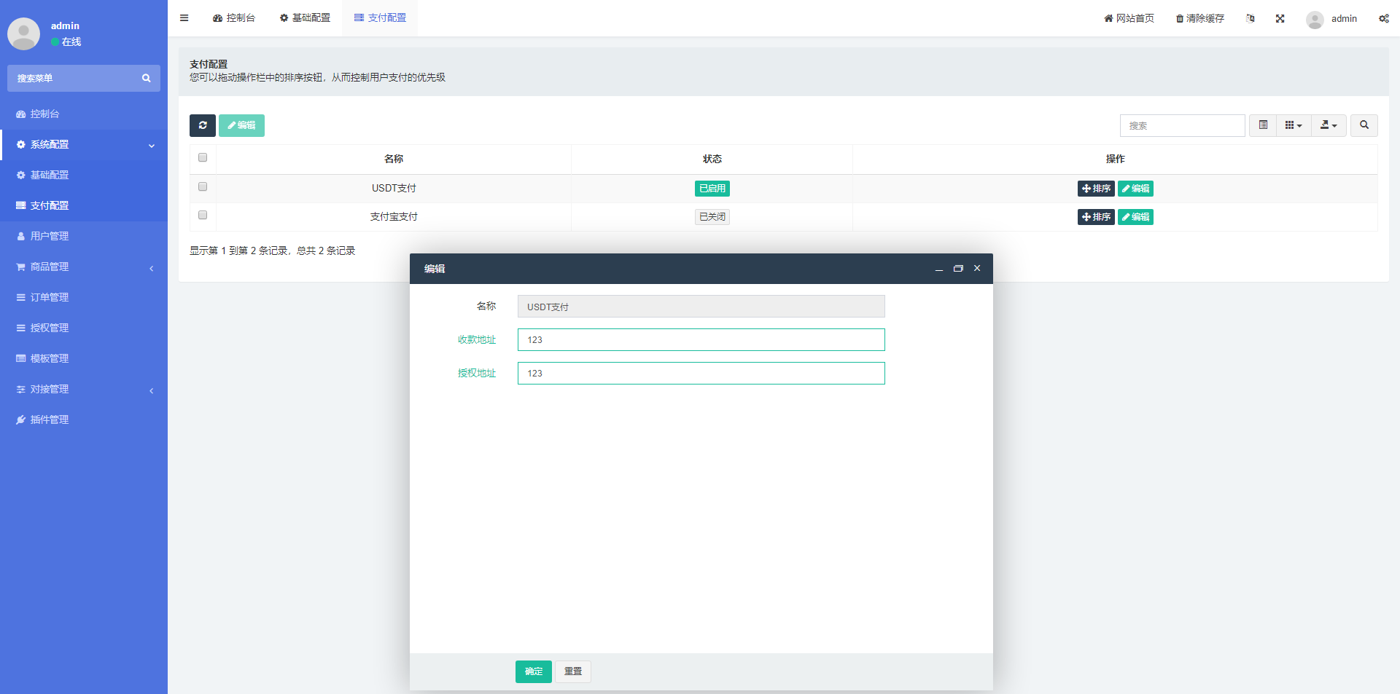The width and height of the screenshot is (1400, 694).
Task: Focus the table 搜索 input box
Action: [x=1183, y=125]
